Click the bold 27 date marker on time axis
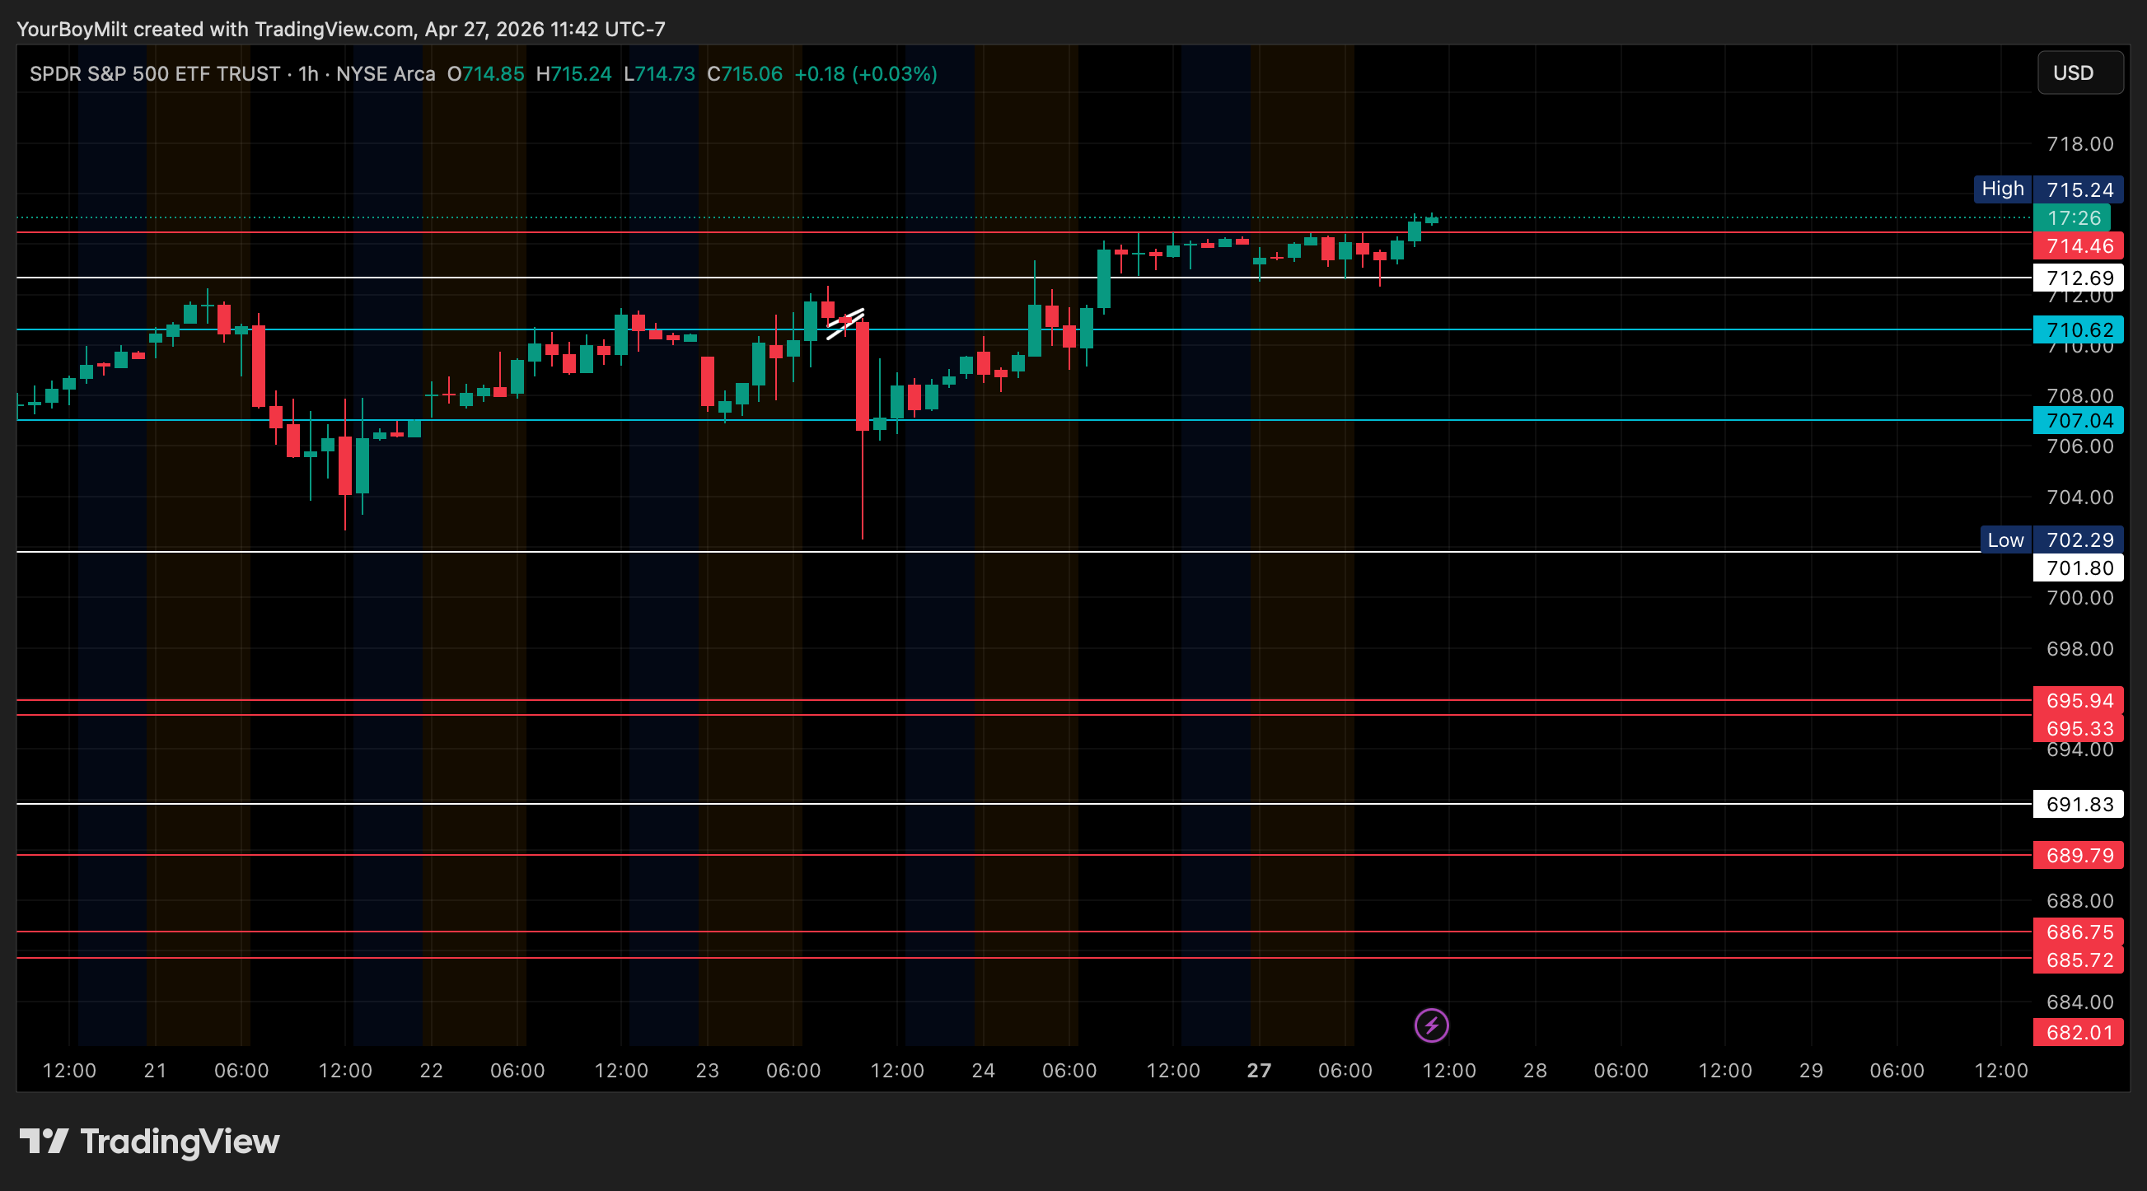This screenshot has height=1191, width=2147. coord(1259,1070)
